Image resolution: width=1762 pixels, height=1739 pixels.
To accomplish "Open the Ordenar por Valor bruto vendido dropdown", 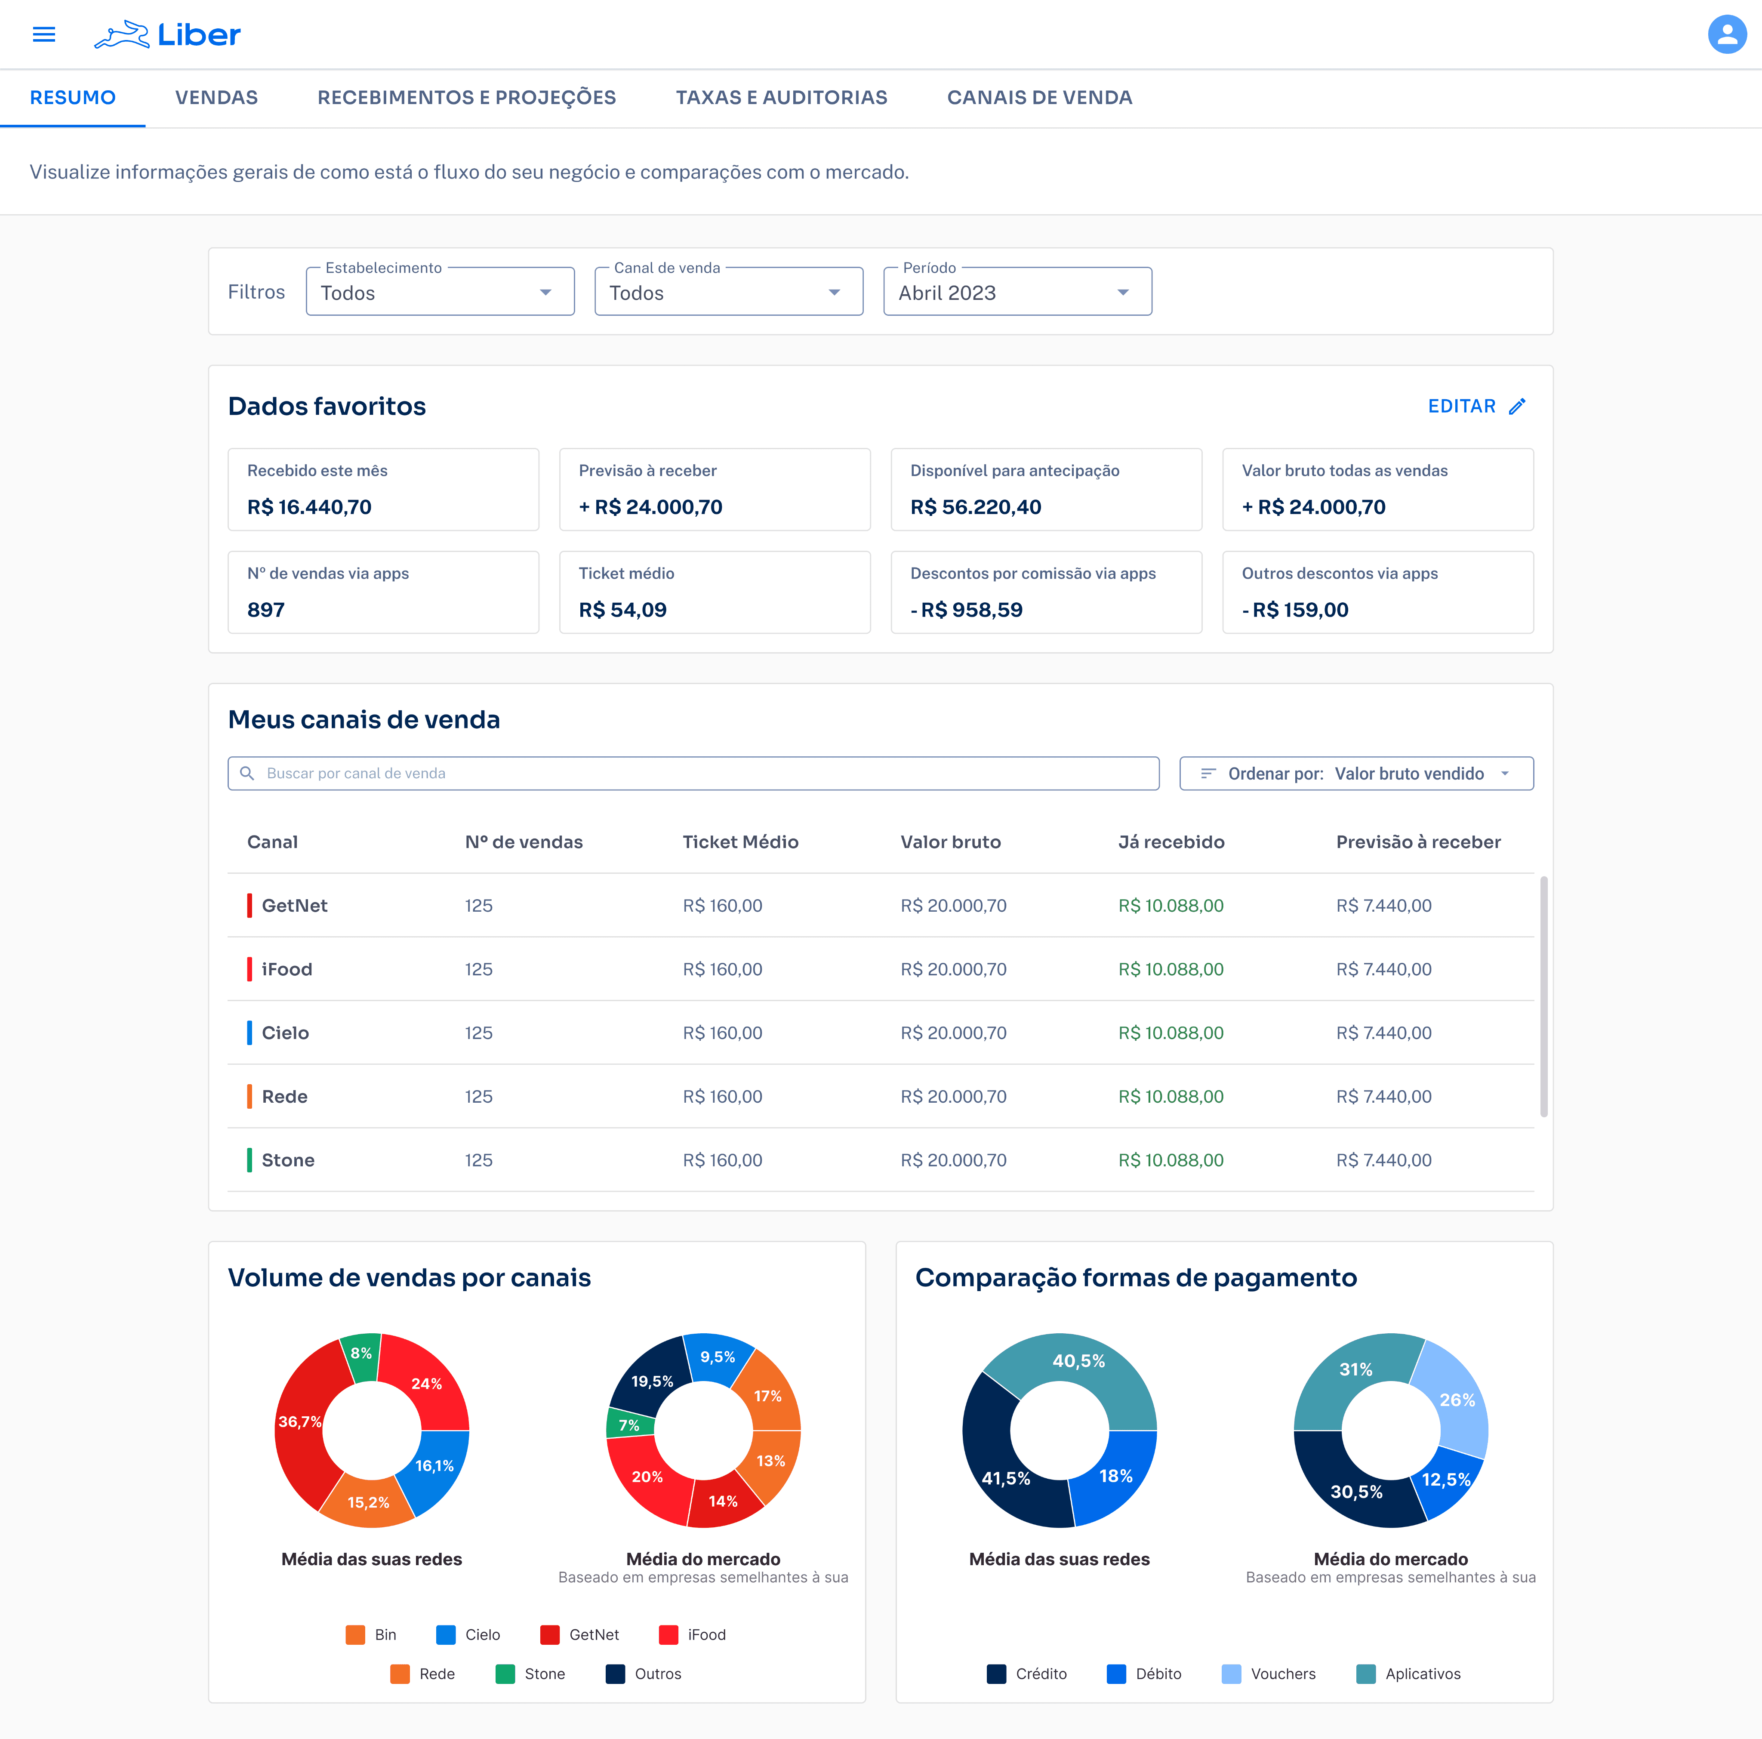I will click(1356, 773).
